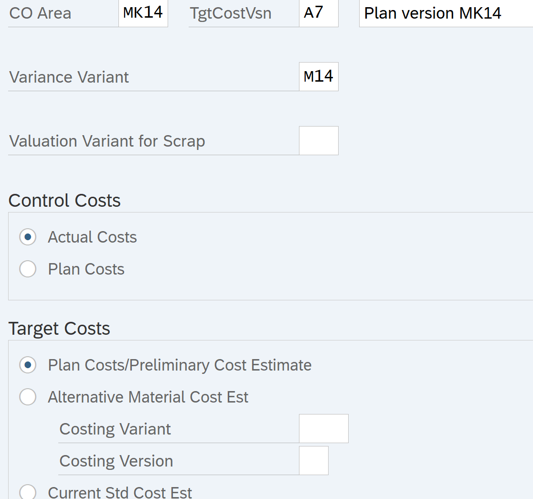The height and width of the screenshot is (499, 533).
Task: Choose Plan Costs under Control Costs
Action: coord(28,269)
